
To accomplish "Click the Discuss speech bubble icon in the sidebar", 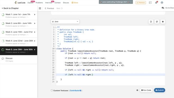I will click(3, 59).
